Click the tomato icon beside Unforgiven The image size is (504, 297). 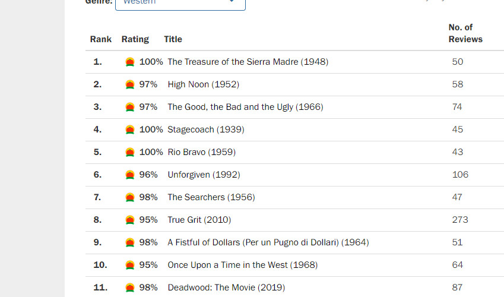130,175
